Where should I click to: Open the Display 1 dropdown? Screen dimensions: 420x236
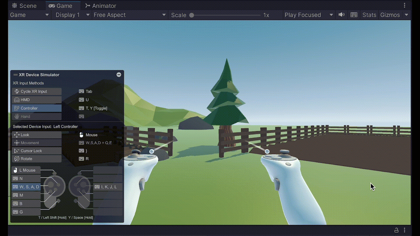tap(72, 15)
